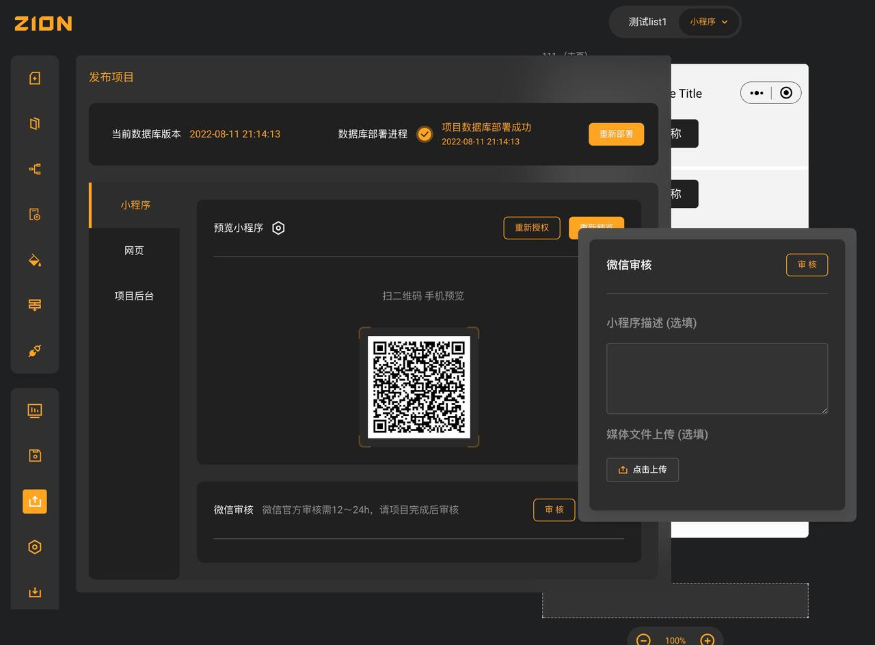Open the monitor chart icon in sidebar
875x645 pixels.
tap(35, 410)
